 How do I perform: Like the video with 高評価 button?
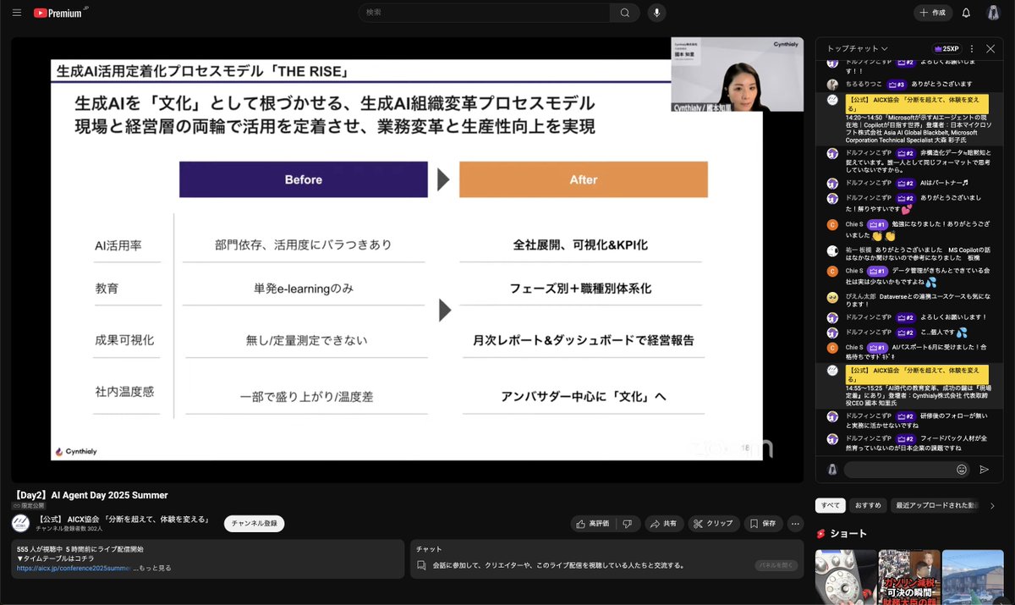coord(593,524)
